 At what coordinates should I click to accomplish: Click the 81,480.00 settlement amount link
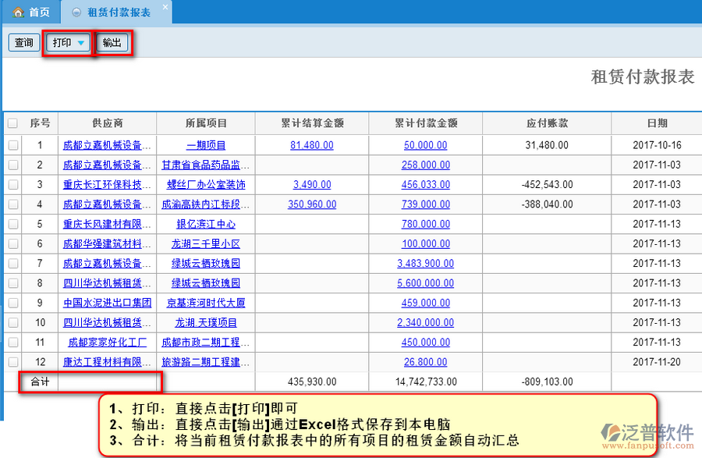(311, 145)
